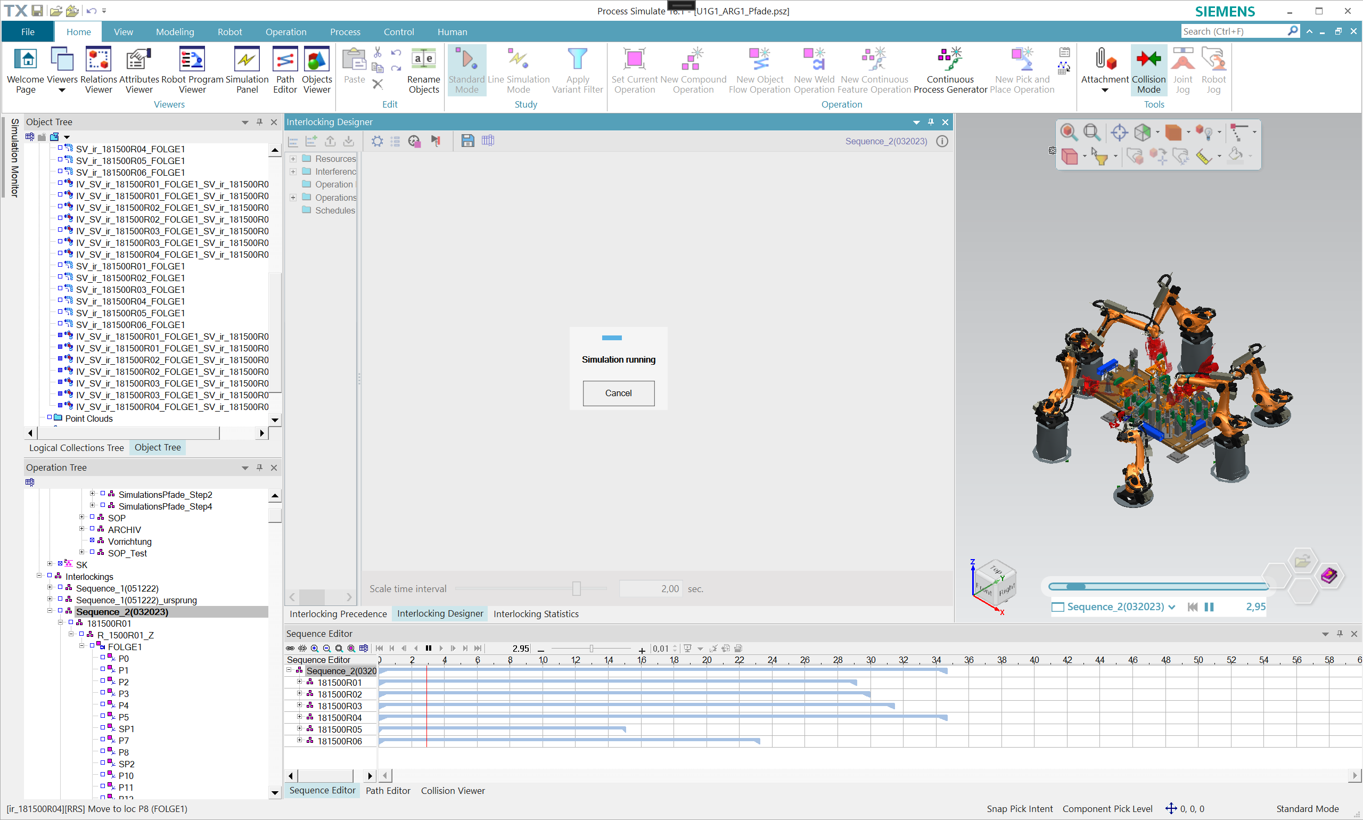This screenshot has height=820, width=1363.
Task: Click the settings gear in Interlocking Designer toolbar
Action: click(x=377, y=141)
